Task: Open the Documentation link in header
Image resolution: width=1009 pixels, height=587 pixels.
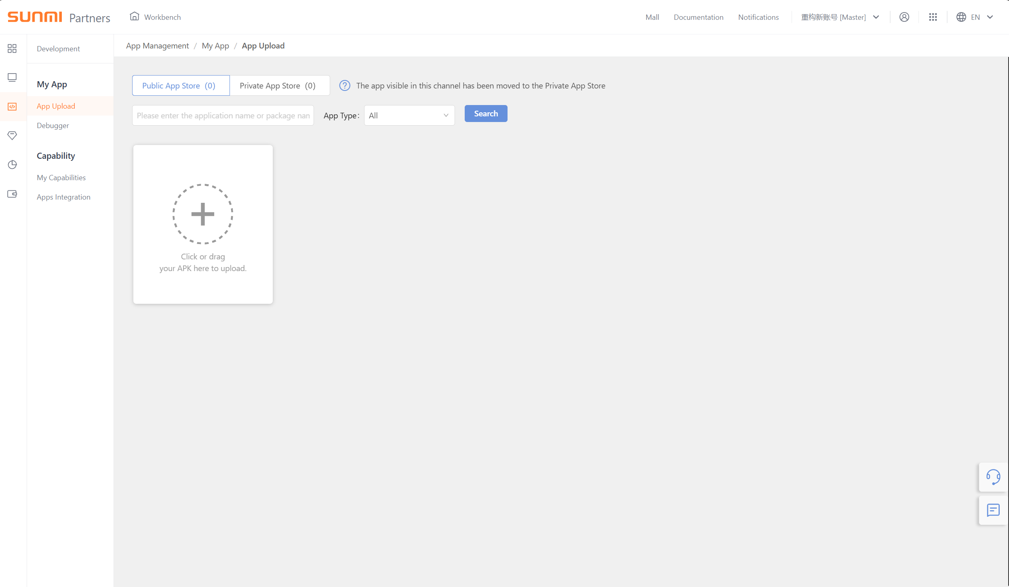Action: point(698,17)
